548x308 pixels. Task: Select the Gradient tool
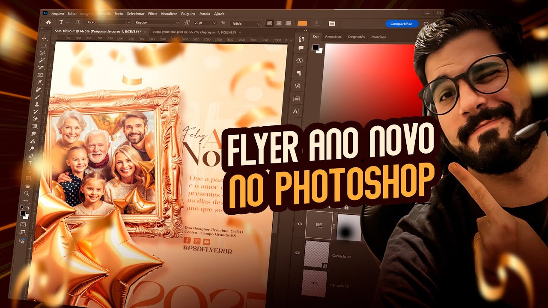[35, 126]
